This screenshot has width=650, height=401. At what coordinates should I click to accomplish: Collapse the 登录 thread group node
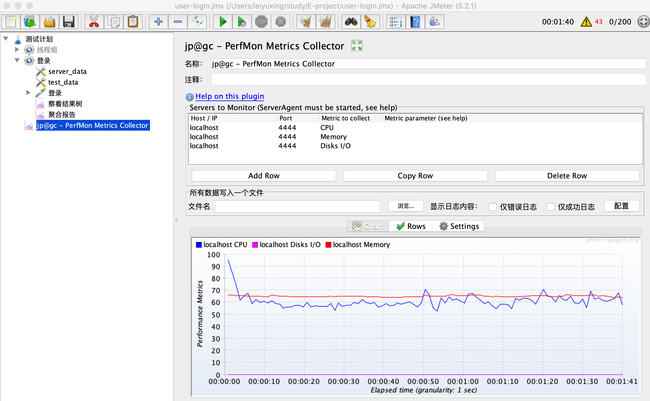[x=17, y=60]
